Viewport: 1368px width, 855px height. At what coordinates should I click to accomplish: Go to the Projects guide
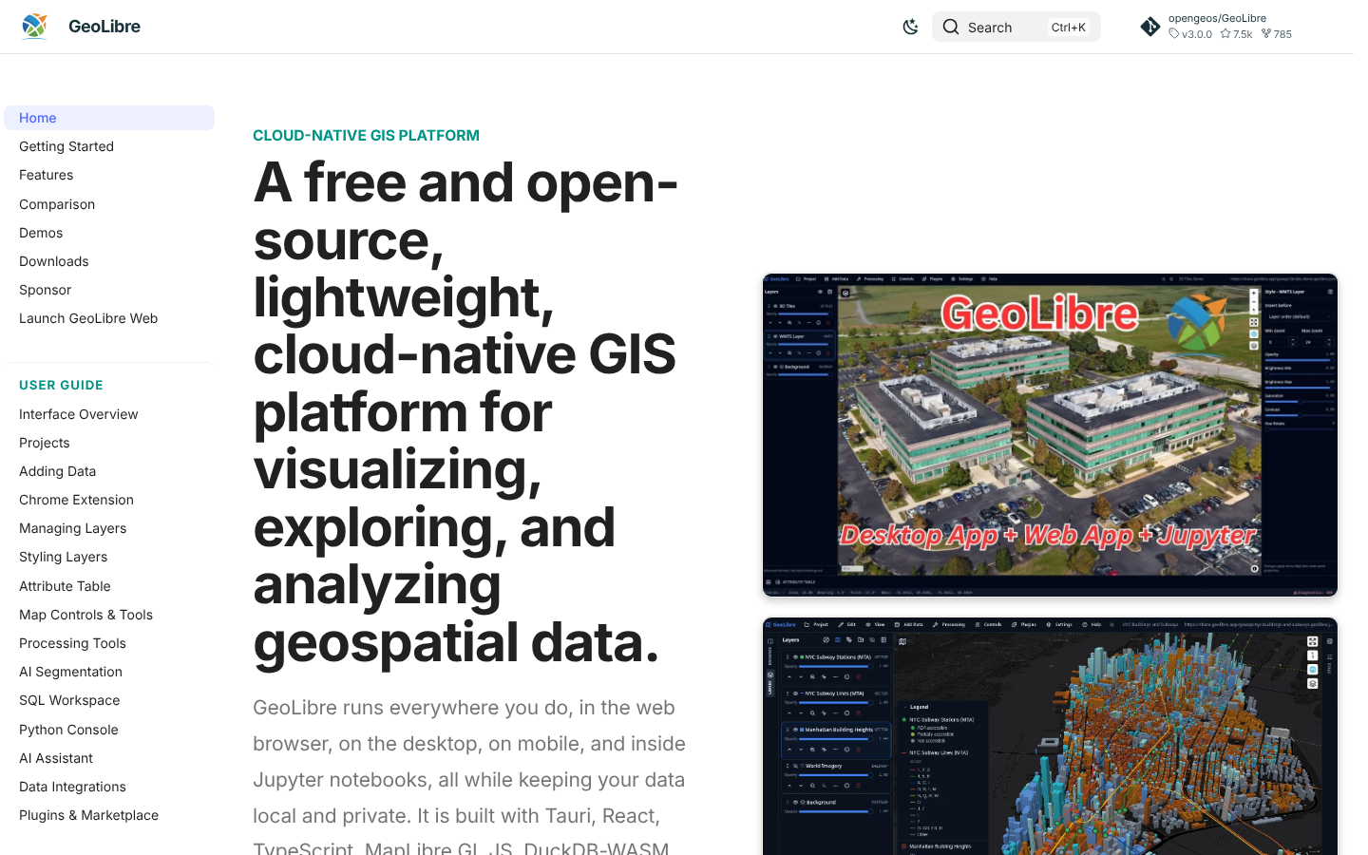click(45, 443)
